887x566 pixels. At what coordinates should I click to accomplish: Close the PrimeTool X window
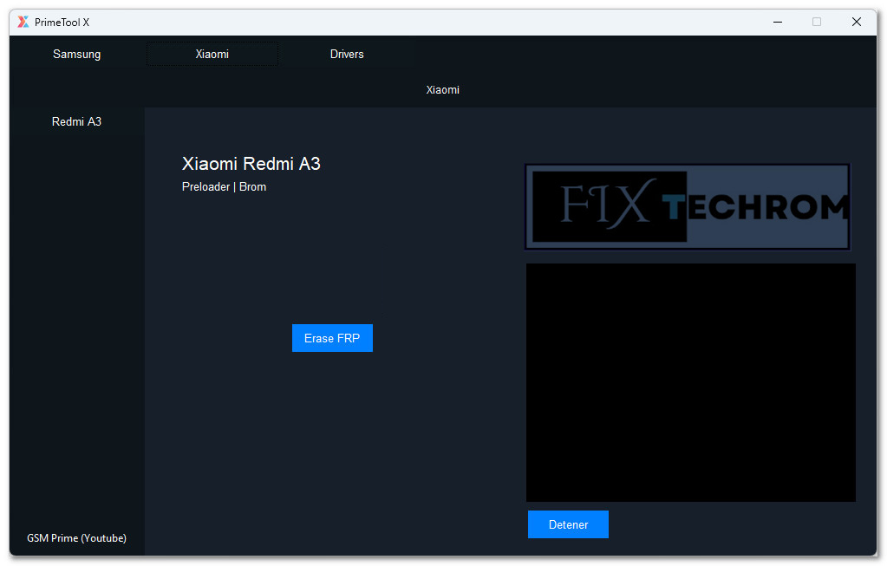click(x=857, y=22)
